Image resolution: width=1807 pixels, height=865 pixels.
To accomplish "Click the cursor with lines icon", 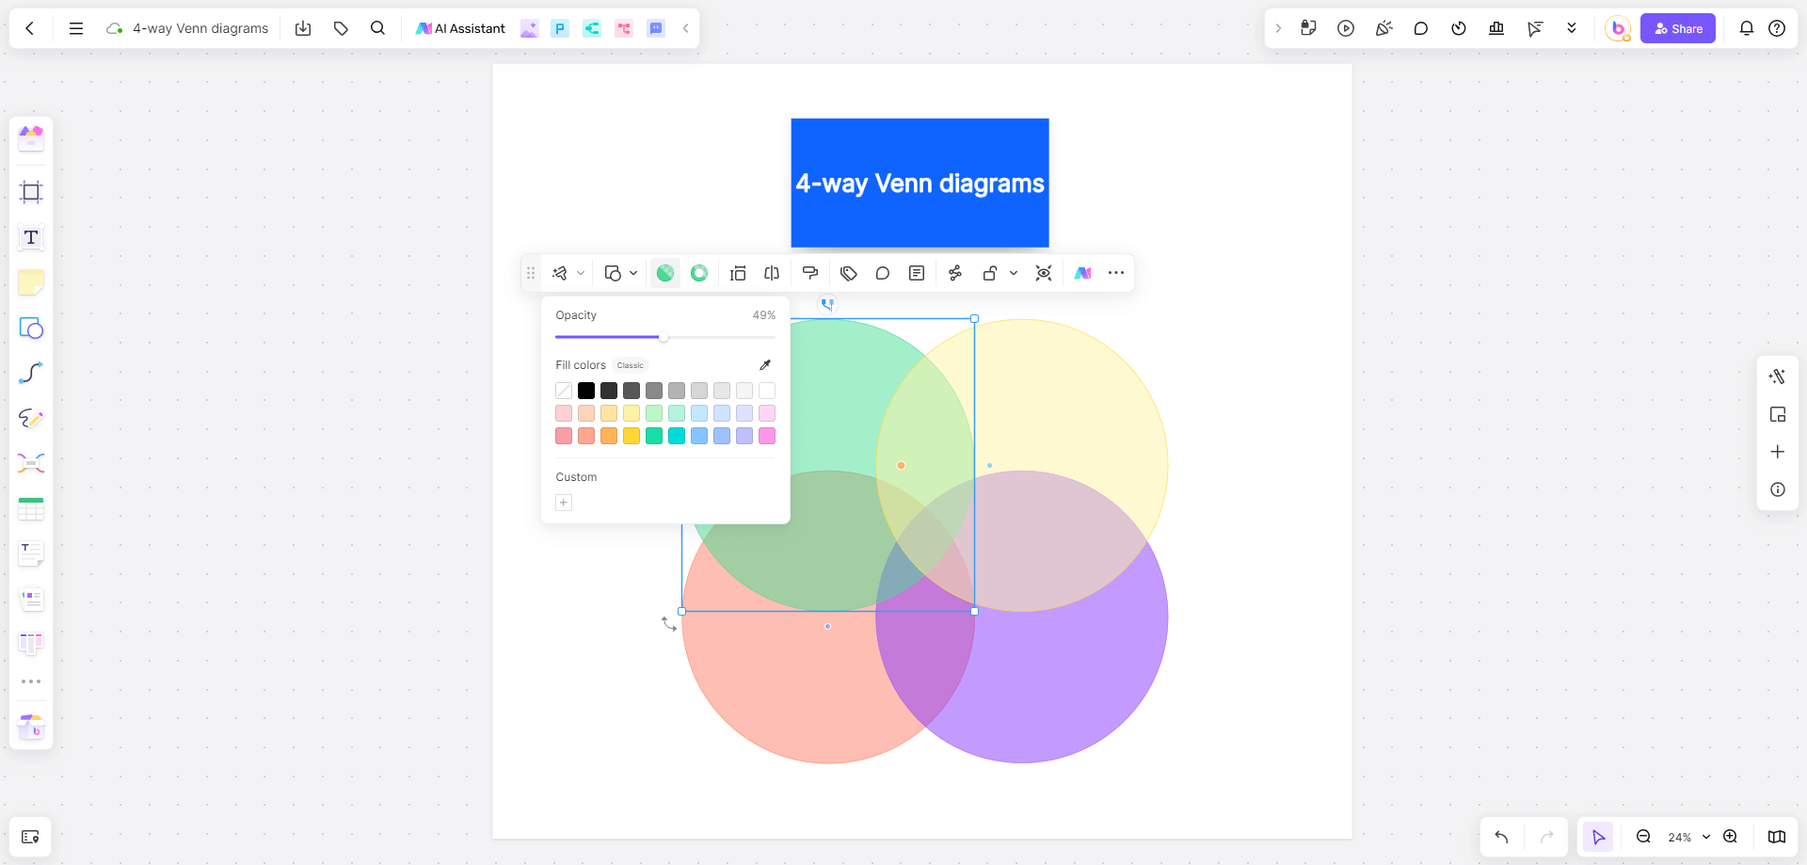I will click(x=1534, y=28).
